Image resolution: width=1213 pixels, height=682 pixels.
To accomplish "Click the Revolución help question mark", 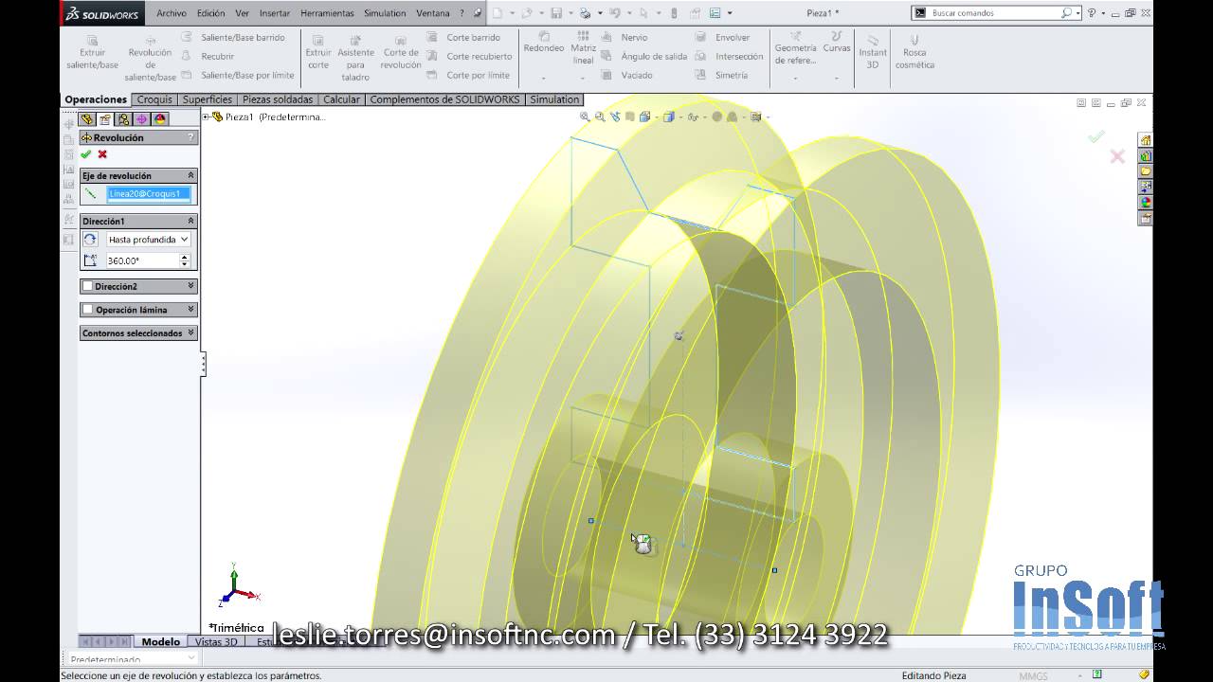I will 190,137.
